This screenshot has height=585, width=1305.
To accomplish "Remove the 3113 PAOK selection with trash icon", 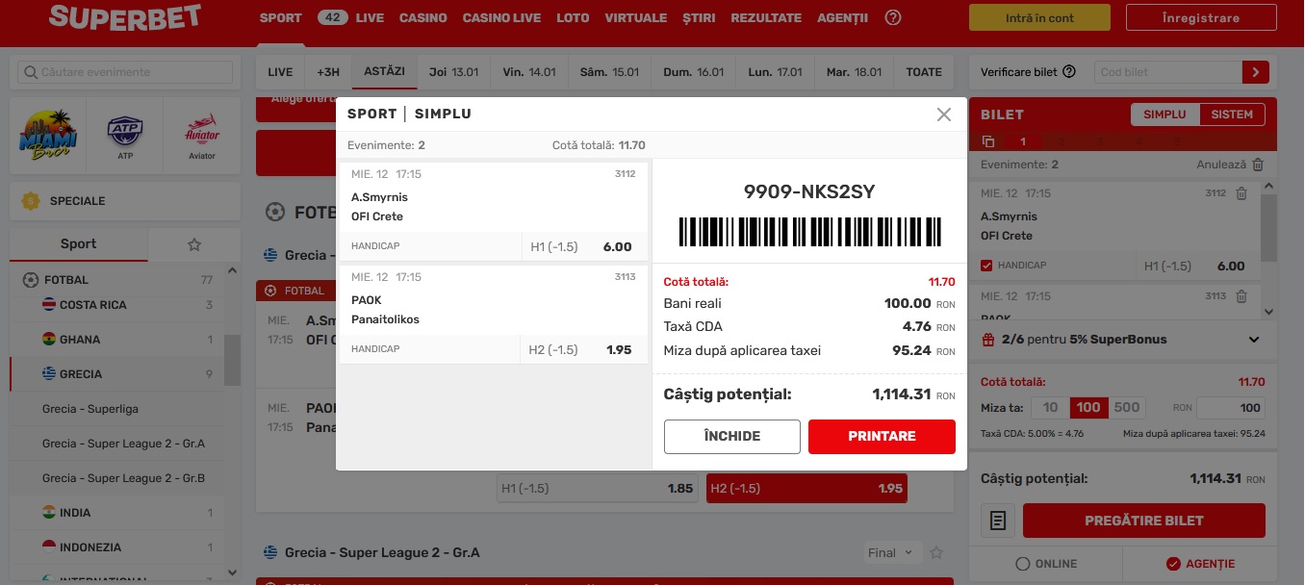I will point(1241,296).
